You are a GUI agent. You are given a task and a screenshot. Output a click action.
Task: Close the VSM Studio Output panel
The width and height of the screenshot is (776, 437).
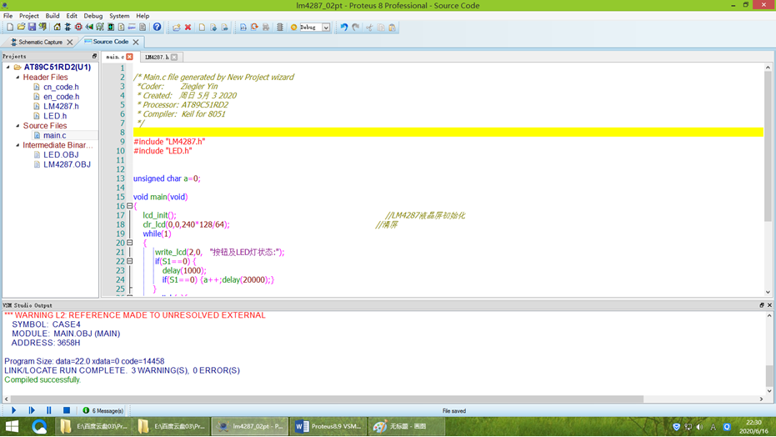point(769,305)
